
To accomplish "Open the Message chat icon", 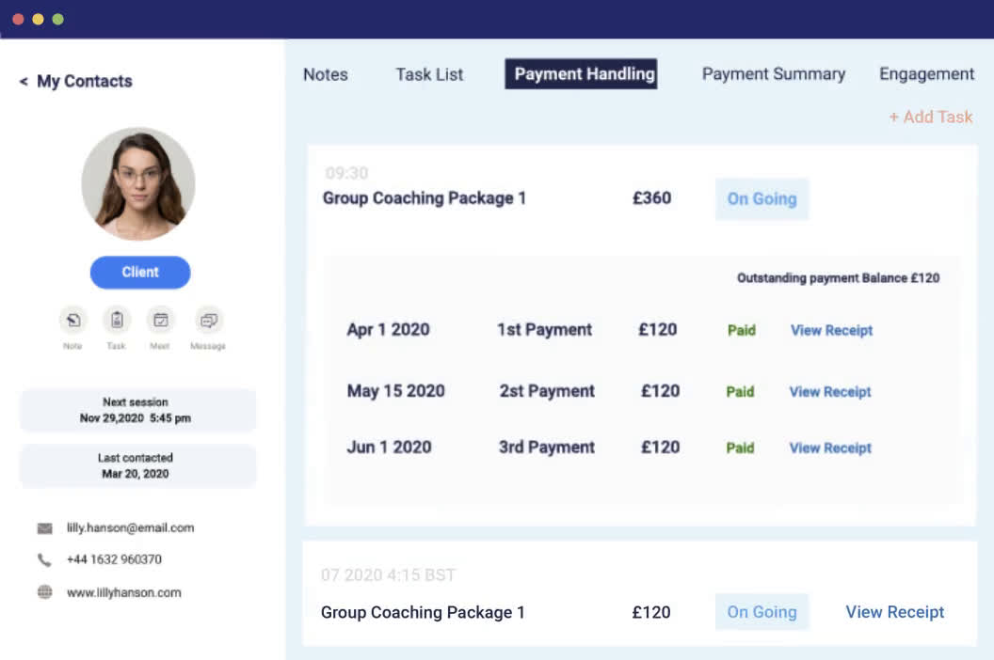I will click(x=208, y=321).
